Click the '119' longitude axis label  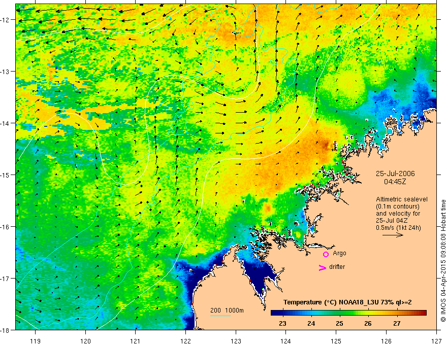point(36,341)
